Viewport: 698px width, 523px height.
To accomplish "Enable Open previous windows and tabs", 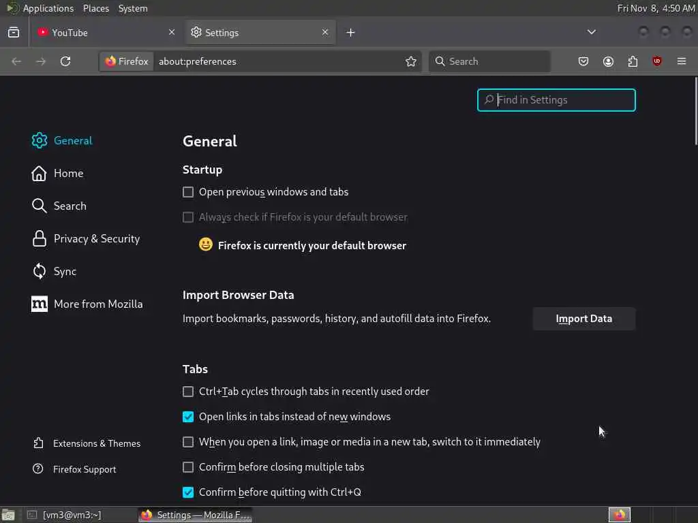I will (x=188, y=192).
